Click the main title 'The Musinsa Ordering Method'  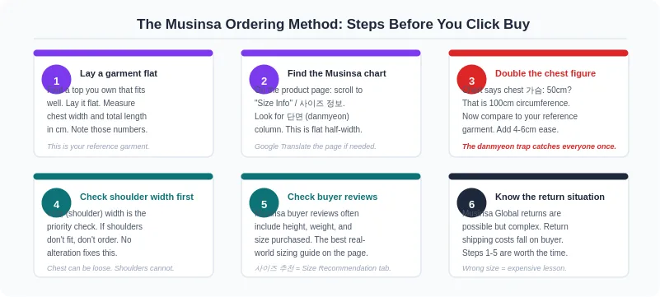pos(240,24)
